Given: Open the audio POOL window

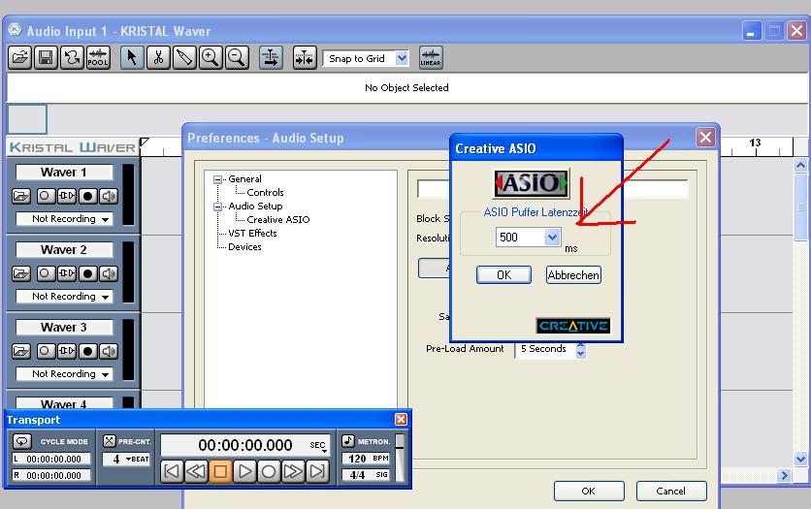Looking at the screenshot, I should click(x=98, y=57).
